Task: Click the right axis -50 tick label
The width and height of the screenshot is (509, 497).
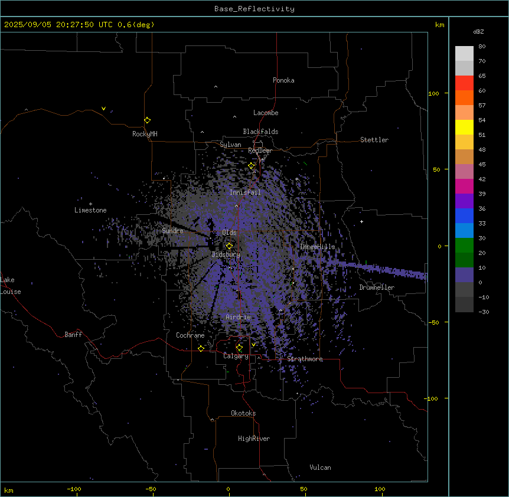Action: pyautogui.click(x=433, y=322)
